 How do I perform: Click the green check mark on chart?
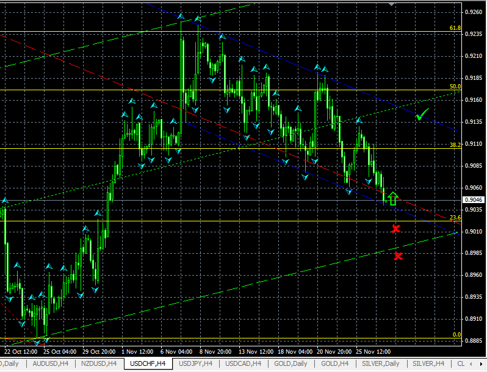(x=422, y=114)
